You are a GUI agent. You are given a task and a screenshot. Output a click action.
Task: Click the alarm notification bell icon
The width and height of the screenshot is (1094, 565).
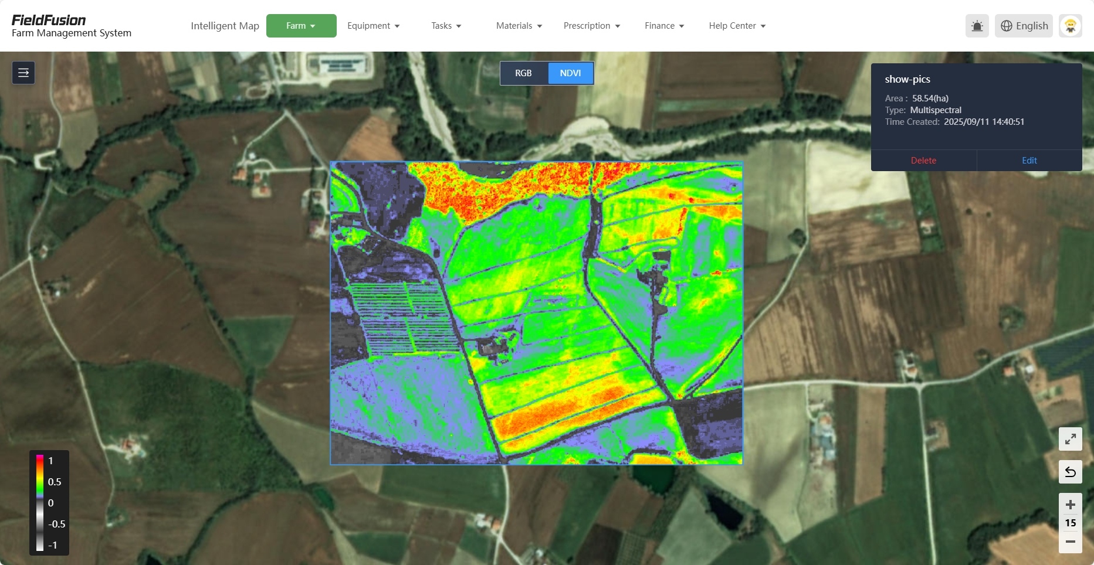(x=977, y=26)
